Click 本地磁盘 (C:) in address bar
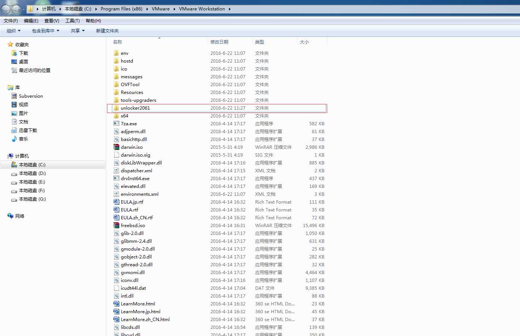 [78, 9]
